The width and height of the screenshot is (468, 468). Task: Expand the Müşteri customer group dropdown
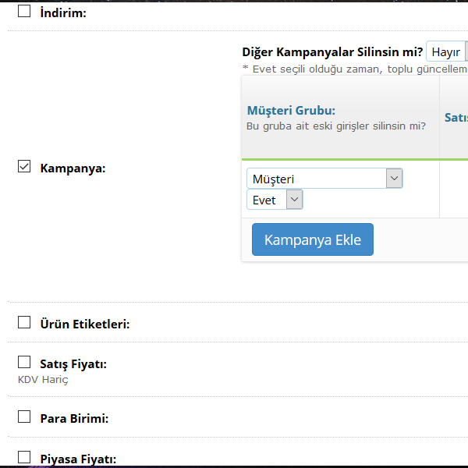[324, 179]
